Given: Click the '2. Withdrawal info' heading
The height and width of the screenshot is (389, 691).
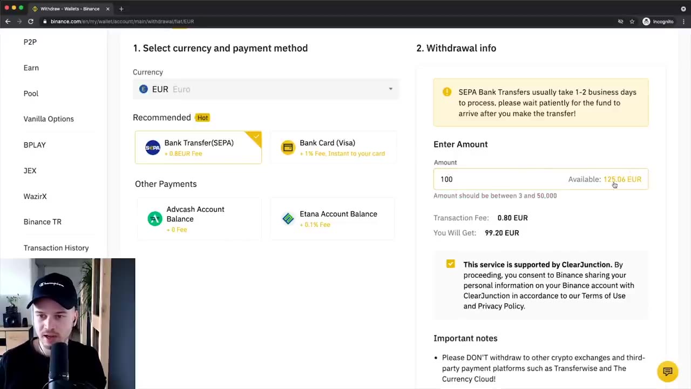Looking at the screenshot, I should pos(456,48).
